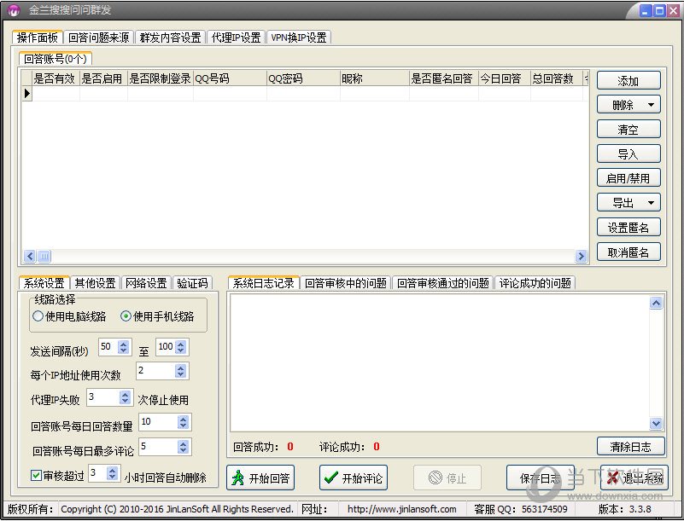
Task: Click the QQ号码 column header
Action: 230,78
